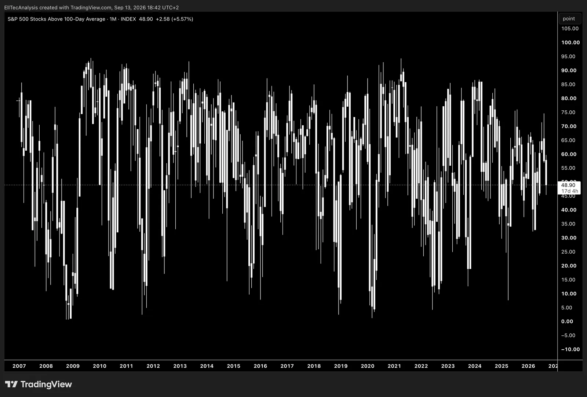This screenshot has height=397, width=587.
Task: Click the "70.00" price axis label
Action: click(x=569, y=126)
